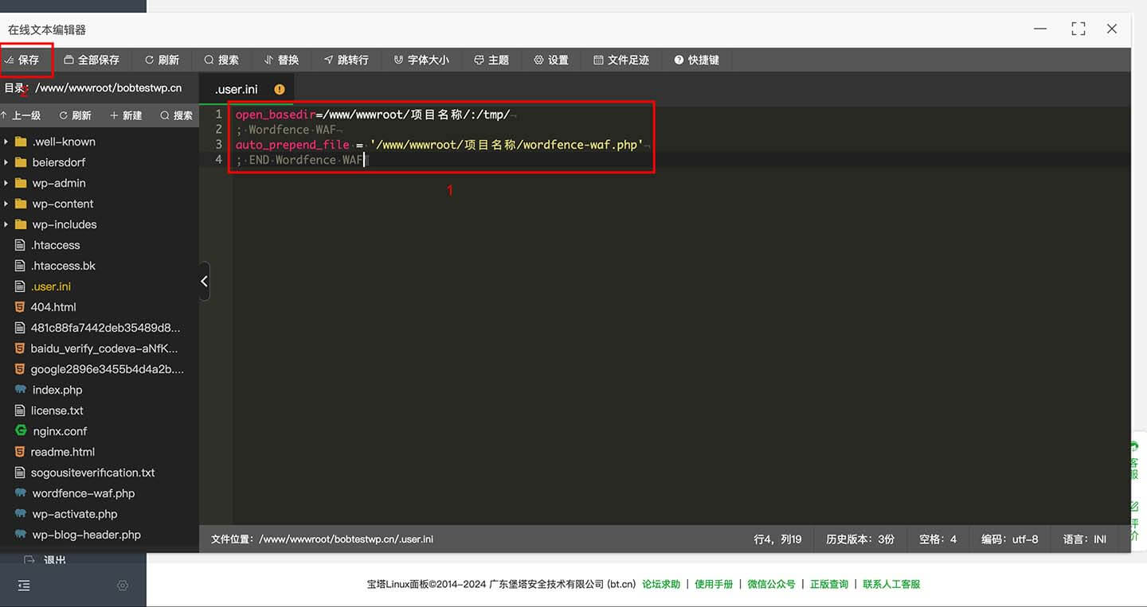The height and width of the screenshot is (607, 1147).
Task: Open the 微信公众号 footer link
Action: [771, 584]
